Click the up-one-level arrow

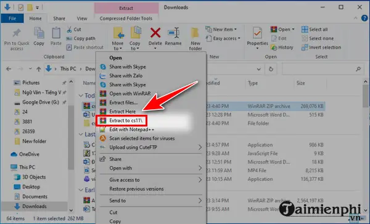39,69
